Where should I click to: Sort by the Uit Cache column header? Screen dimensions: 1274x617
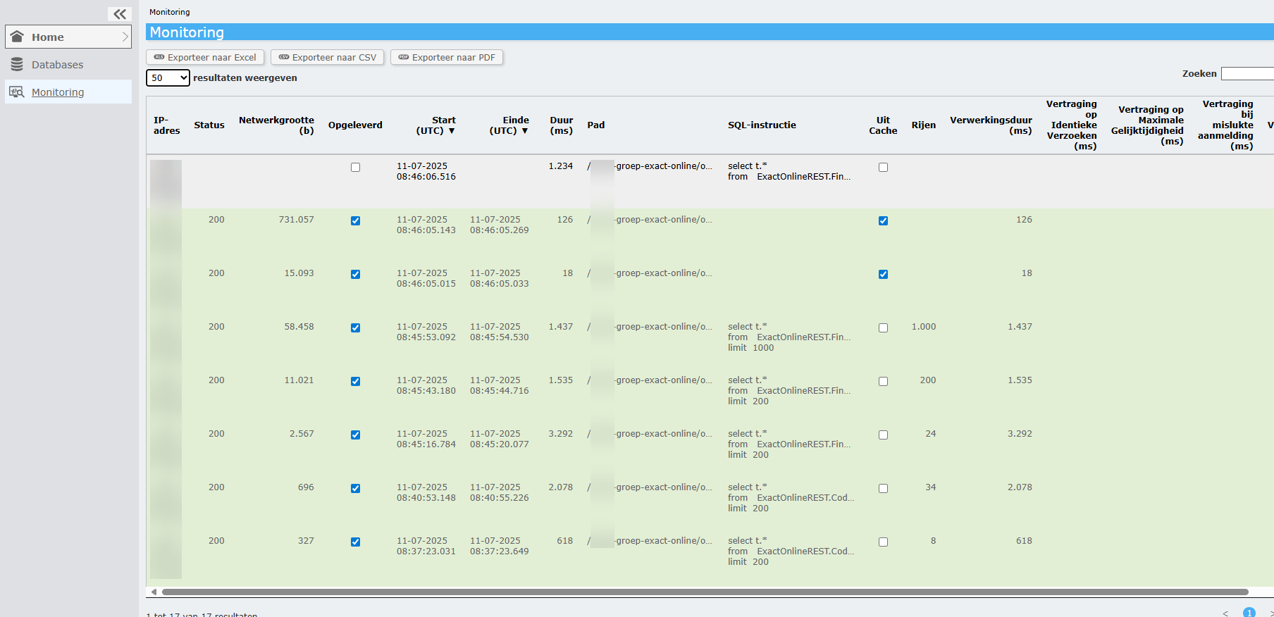[x=883, y=125]
